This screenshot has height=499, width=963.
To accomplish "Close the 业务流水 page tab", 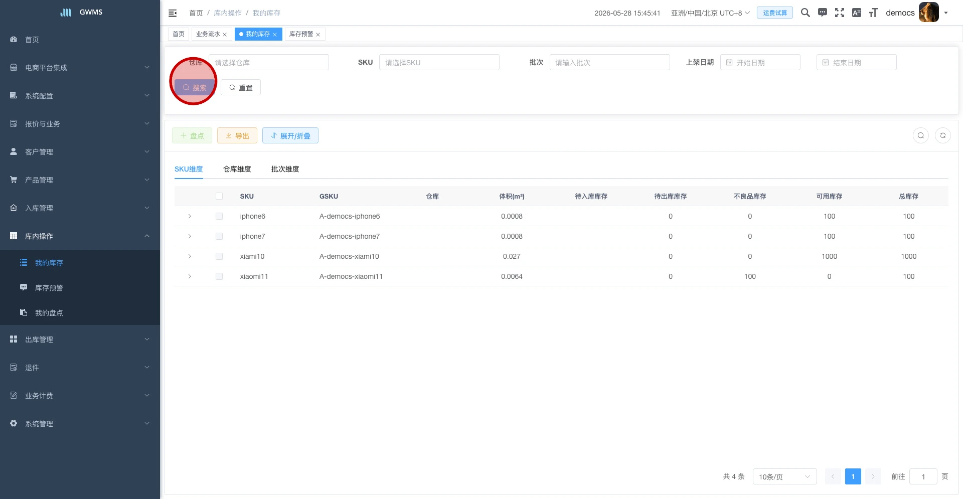I will tap(225, 35).
